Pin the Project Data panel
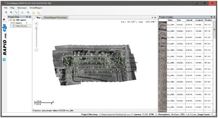Viewport: 218px width, 118px height. [27, 17]
